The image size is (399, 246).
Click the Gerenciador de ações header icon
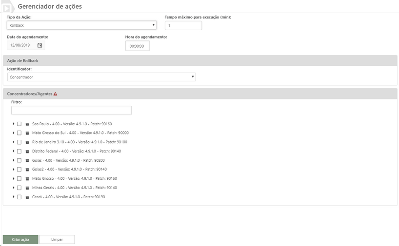[x=6, y=8]
